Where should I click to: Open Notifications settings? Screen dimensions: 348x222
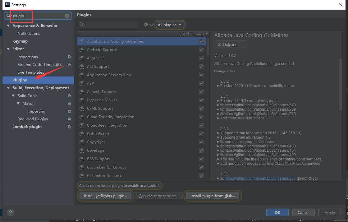coord(29,34)
